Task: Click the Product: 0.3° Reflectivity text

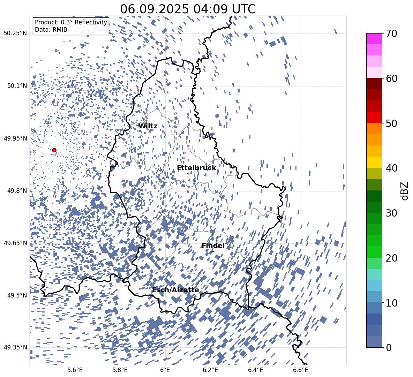Action: pyautogui.click(x=71, y=22)
